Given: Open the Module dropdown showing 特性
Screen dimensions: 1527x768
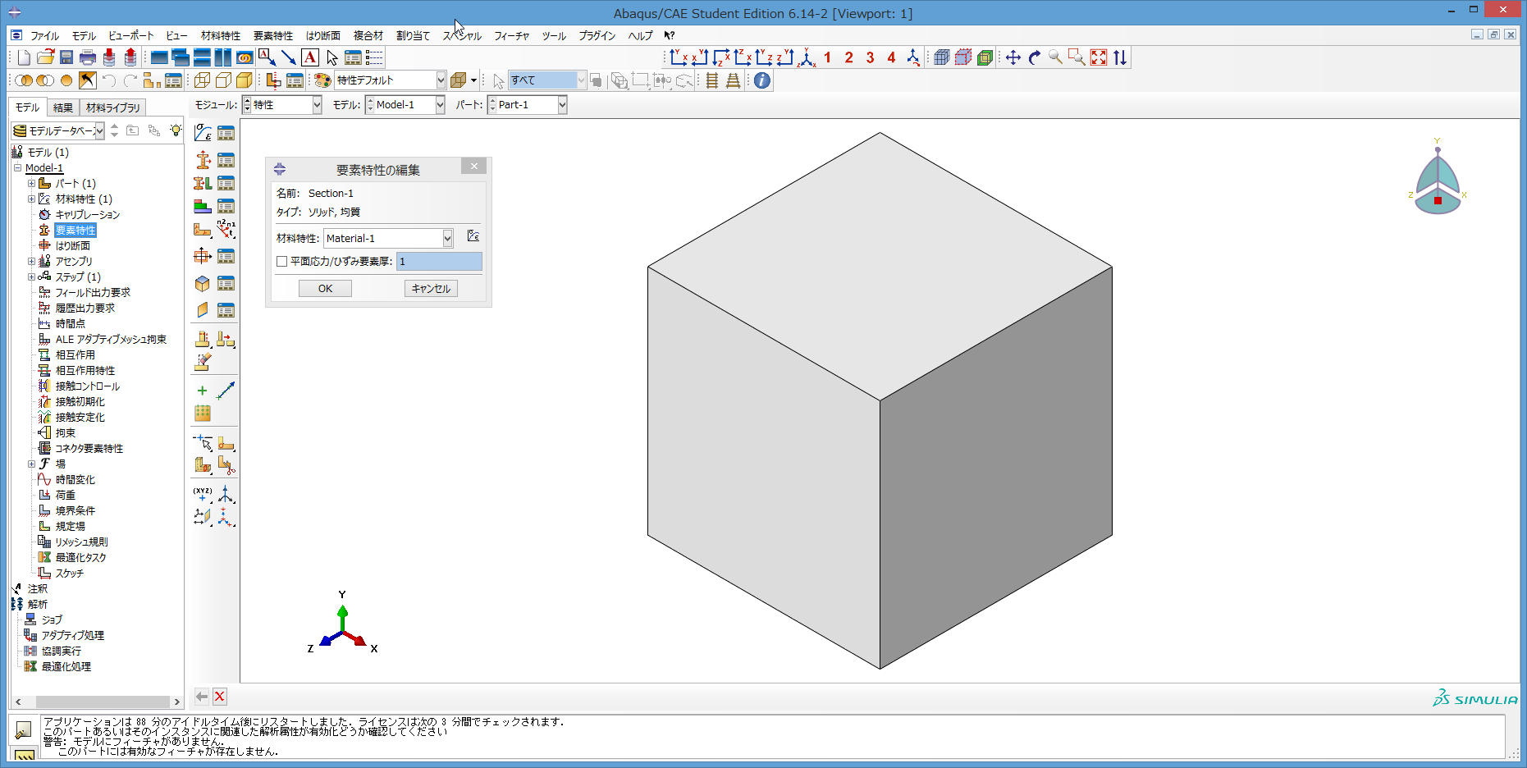Looking at the screenshot, I should coord(317,105).
